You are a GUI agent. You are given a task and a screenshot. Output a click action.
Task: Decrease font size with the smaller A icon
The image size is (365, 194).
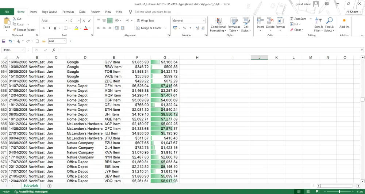point(89,21)
